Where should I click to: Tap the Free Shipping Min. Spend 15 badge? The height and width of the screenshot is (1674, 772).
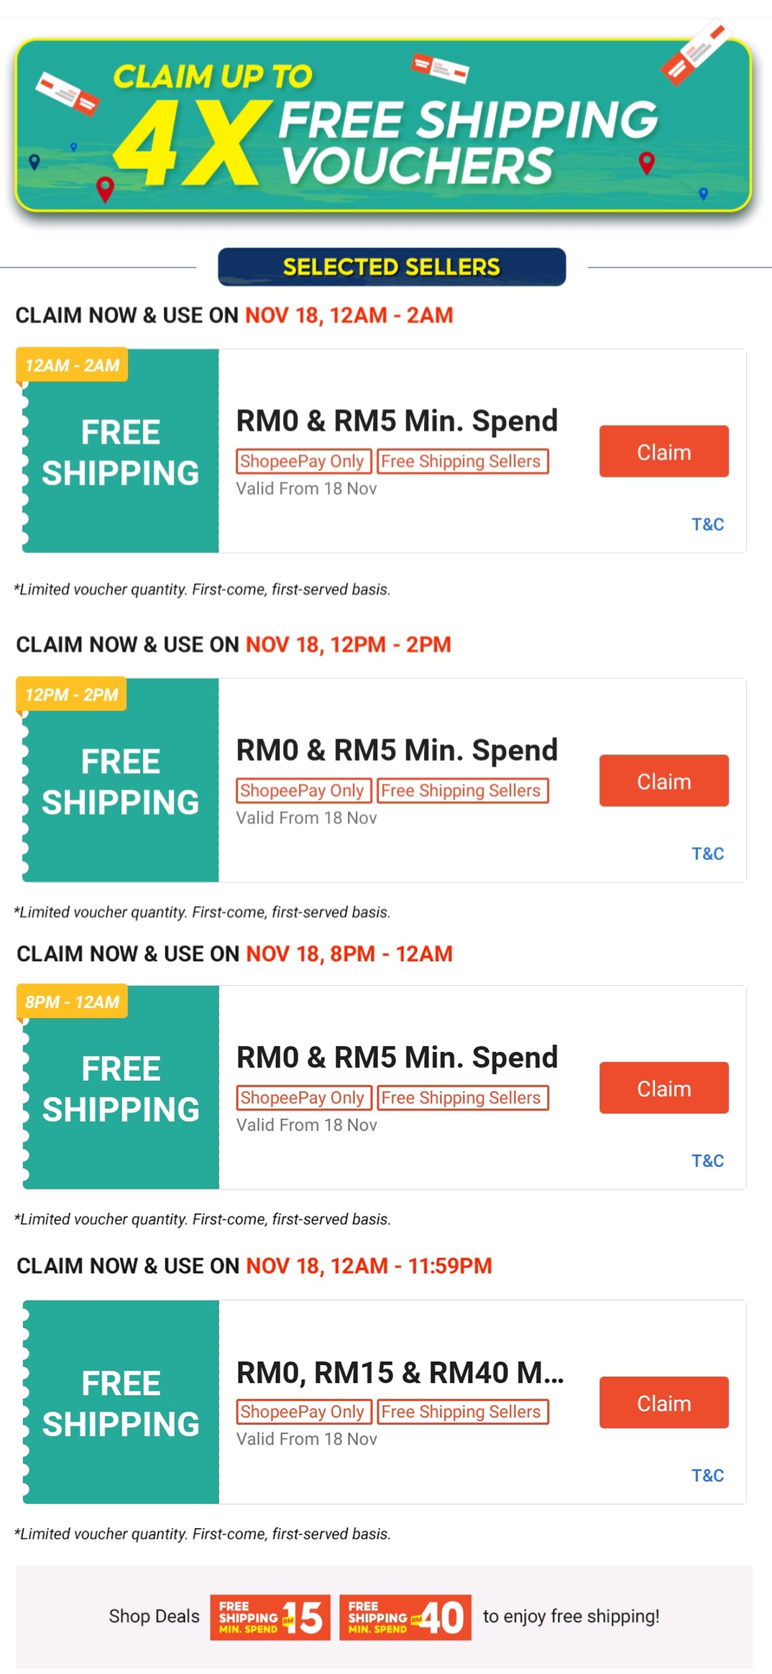[x=270, y=1618]
